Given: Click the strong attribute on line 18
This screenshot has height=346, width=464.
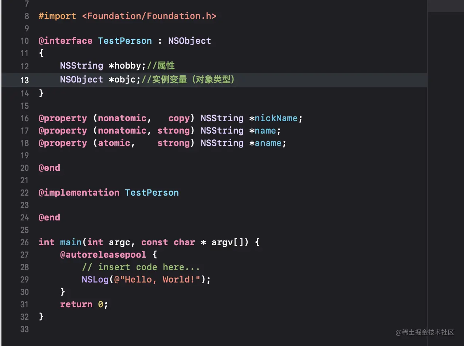Looking at the screenshot, I should tap(173, 143).
